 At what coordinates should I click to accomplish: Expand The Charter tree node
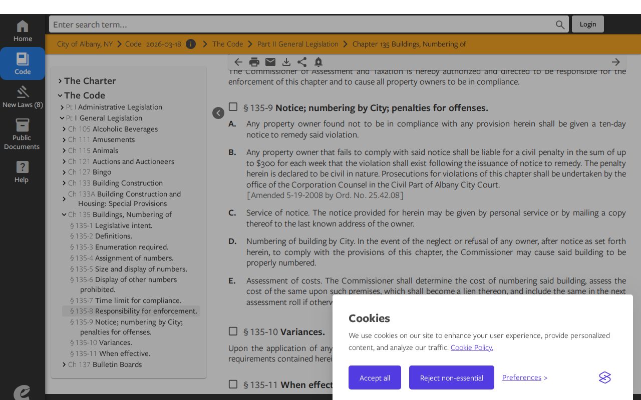60,81
